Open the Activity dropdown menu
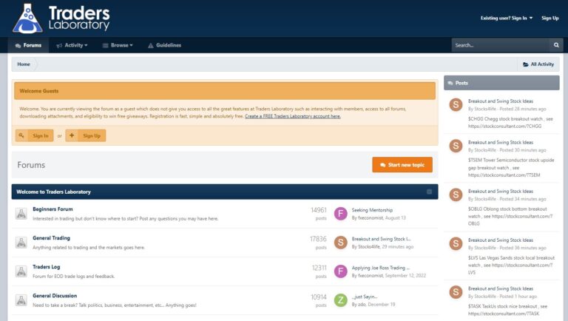The image size is (568, 321). click(72, 45)
